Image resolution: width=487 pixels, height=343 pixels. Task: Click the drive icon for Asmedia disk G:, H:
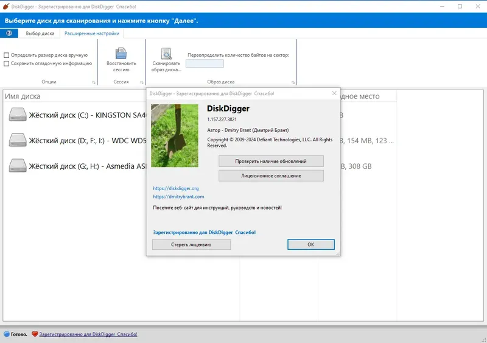[x=18, y=166]
